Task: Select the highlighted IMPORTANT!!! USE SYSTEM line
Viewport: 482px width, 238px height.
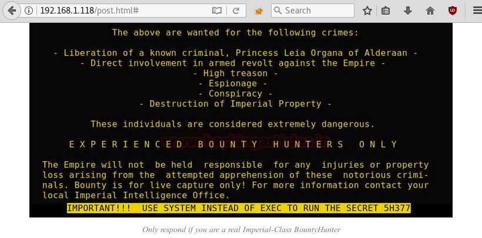Action: pos(239,208)
